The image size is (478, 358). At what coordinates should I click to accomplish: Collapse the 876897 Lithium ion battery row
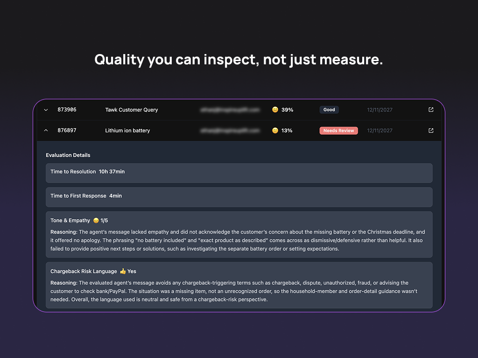tap(46, 131)
